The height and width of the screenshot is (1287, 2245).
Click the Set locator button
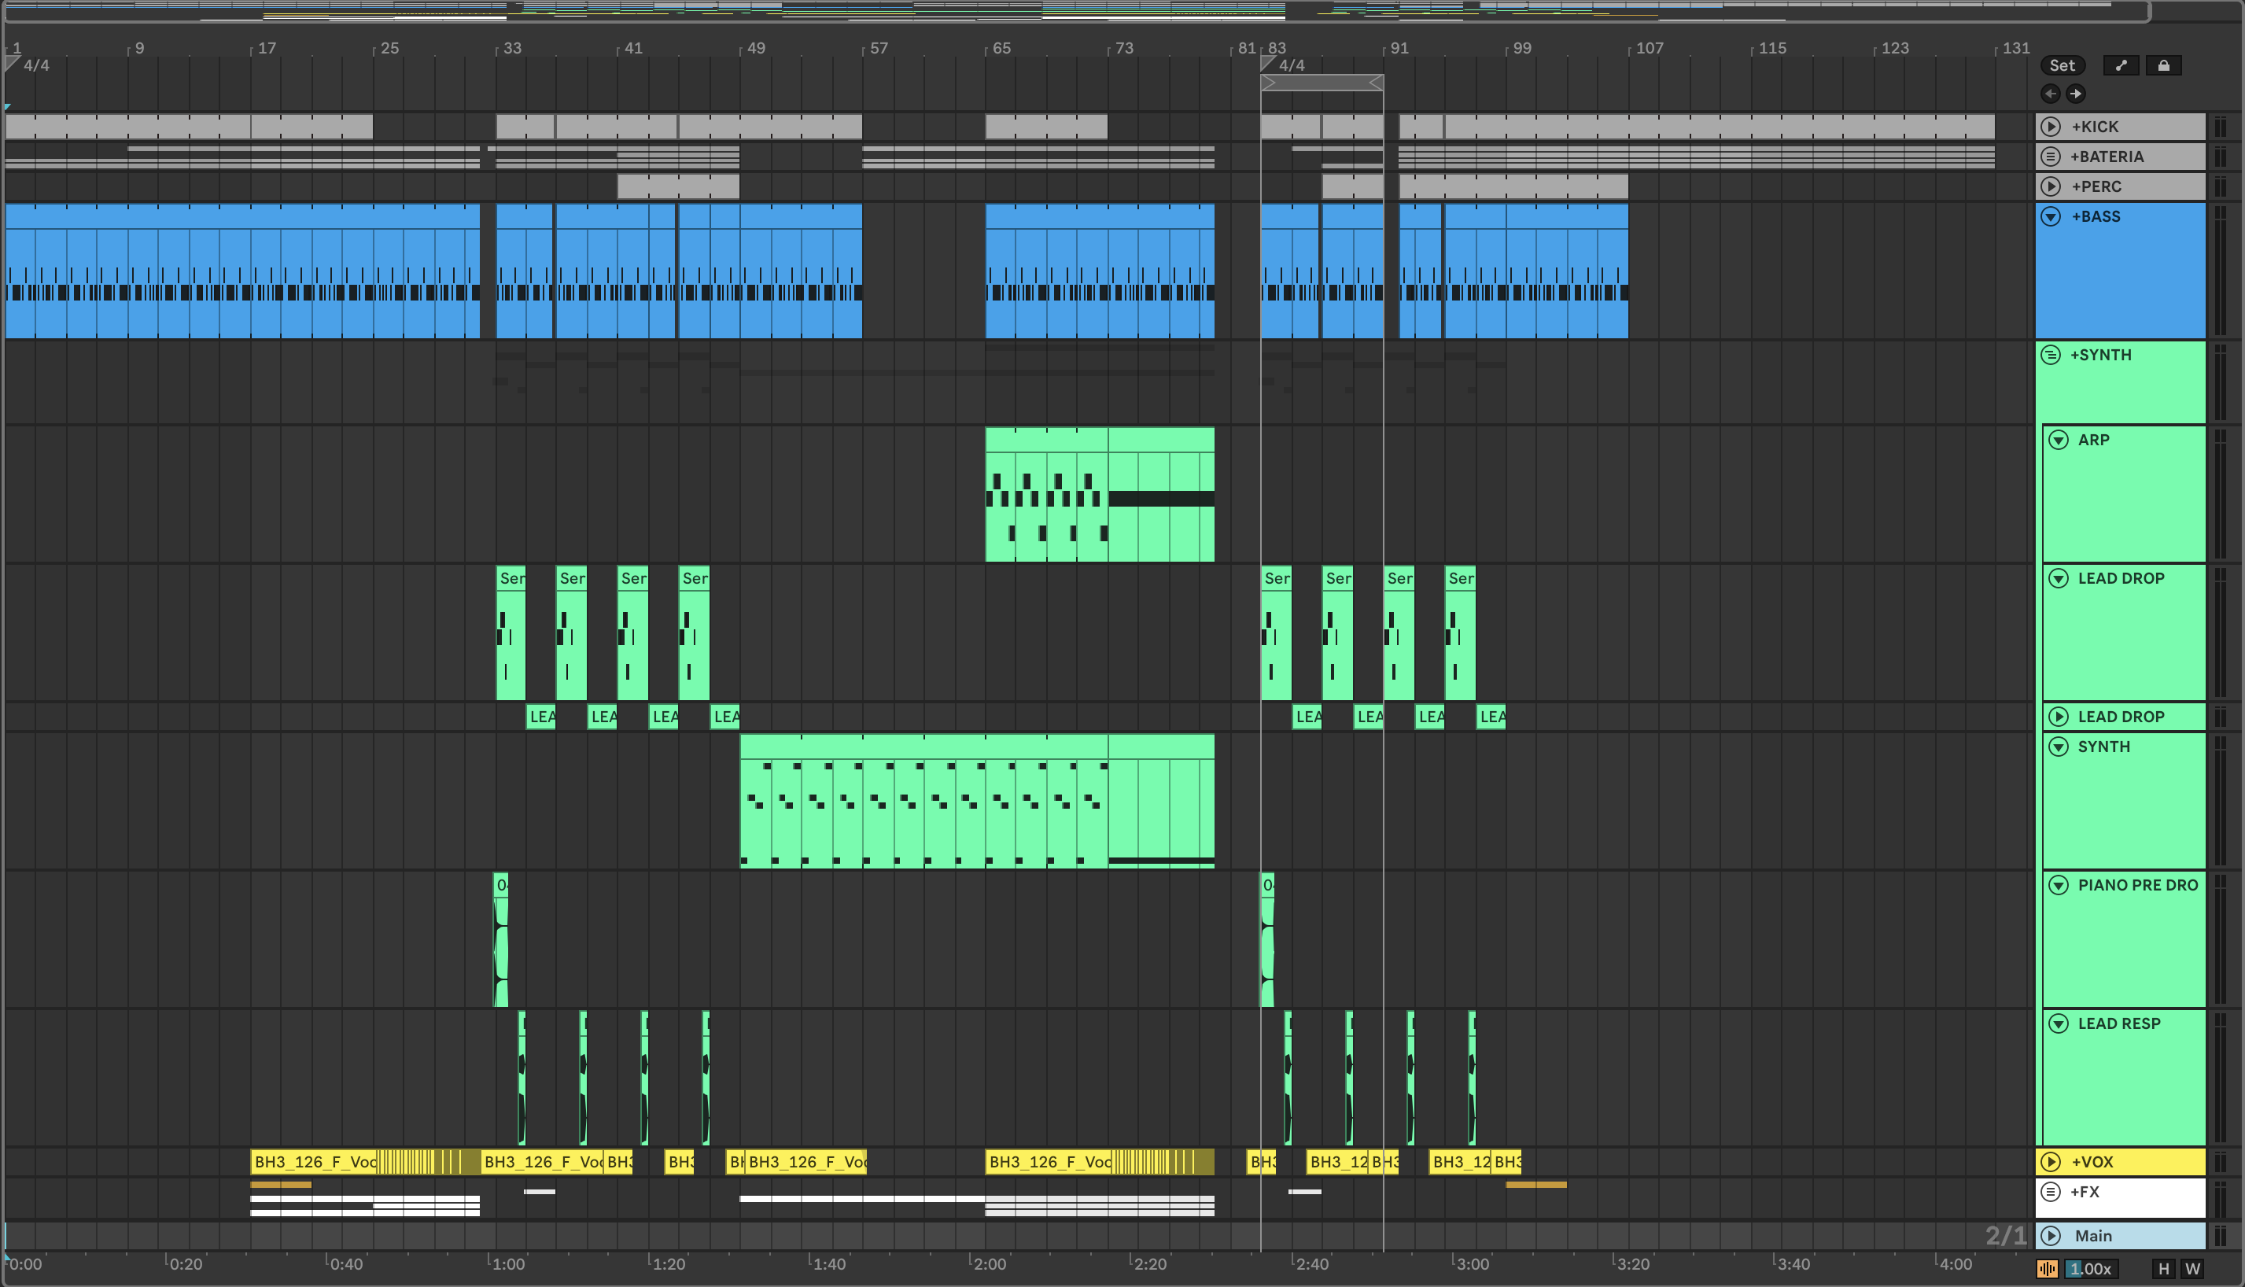(2062, 65)
